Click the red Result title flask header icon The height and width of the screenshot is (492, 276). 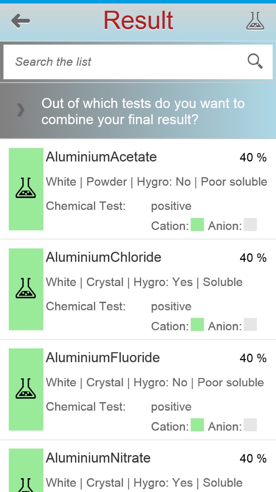point(255,21)
